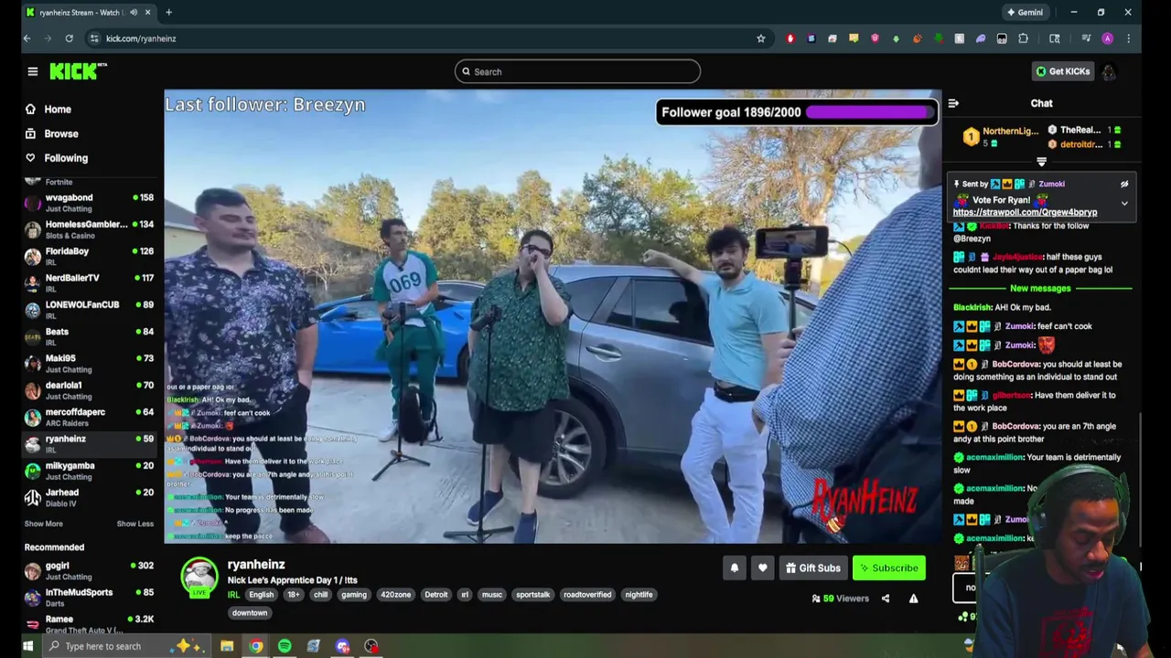Click Gift Subs button
Viewport: 1171px width, 658px height.
point(812,568)
